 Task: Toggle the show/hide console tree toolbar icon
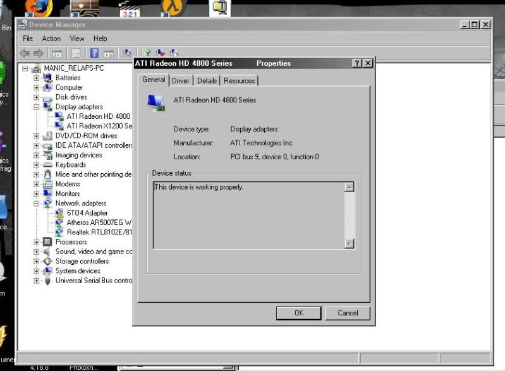point(57,53)
